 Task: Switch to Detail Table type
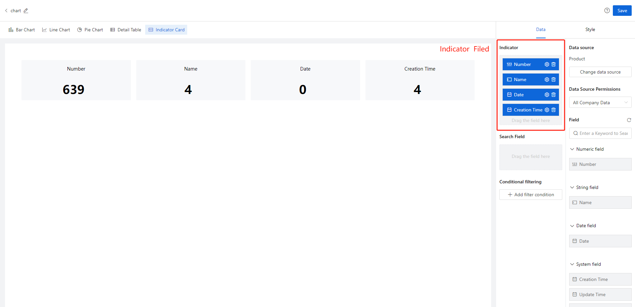126,30
